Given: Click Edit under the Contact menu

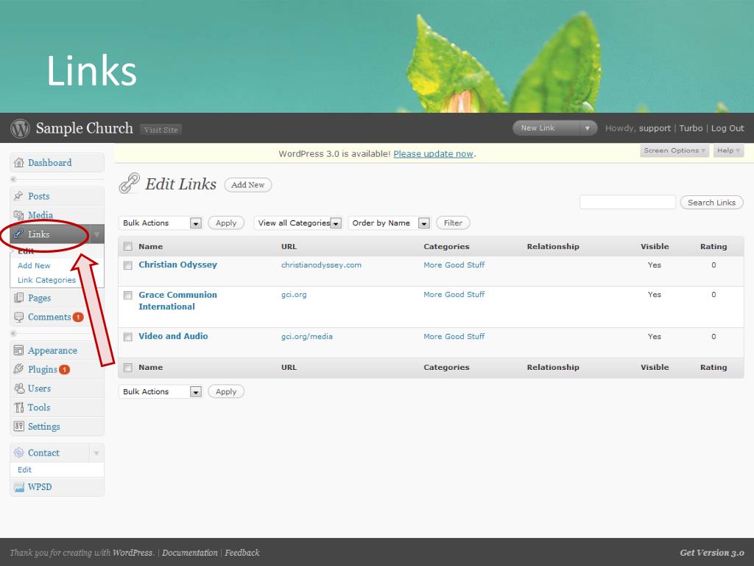Looking at the screenshot, I should pyautogui.click(x=24, y=469).
